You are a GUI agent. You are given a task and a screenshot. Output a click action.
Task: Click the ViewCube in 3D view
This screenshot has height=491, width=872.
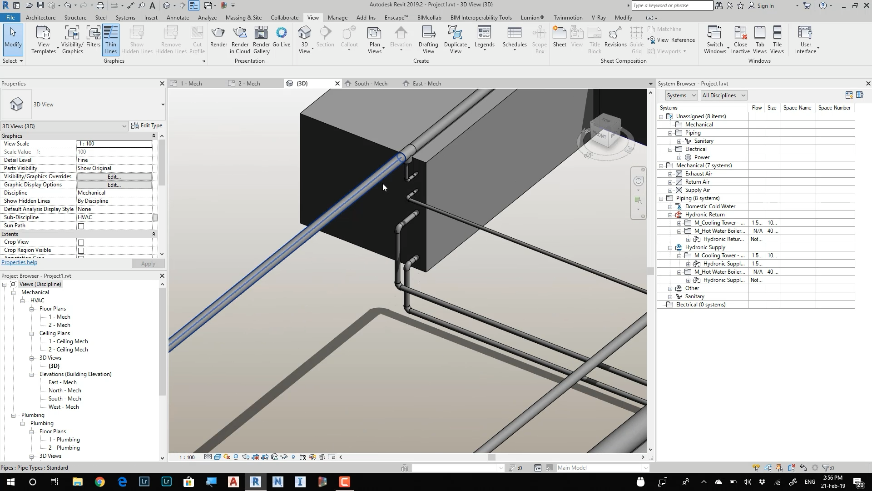tap(605, 132)
